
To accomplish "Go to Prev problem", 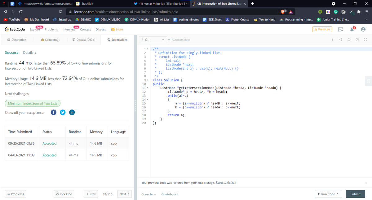I will coord(91,194).
